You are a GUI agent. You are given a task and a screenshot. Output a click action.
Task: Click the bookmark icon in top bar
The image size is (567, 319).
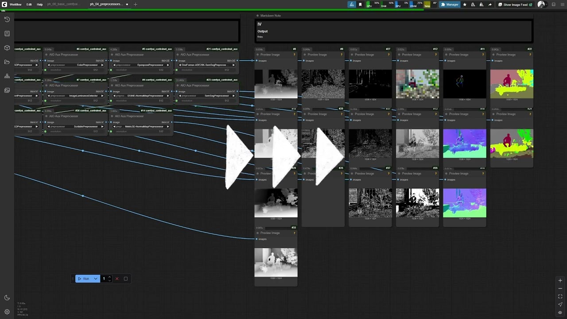tap(360, 4)
